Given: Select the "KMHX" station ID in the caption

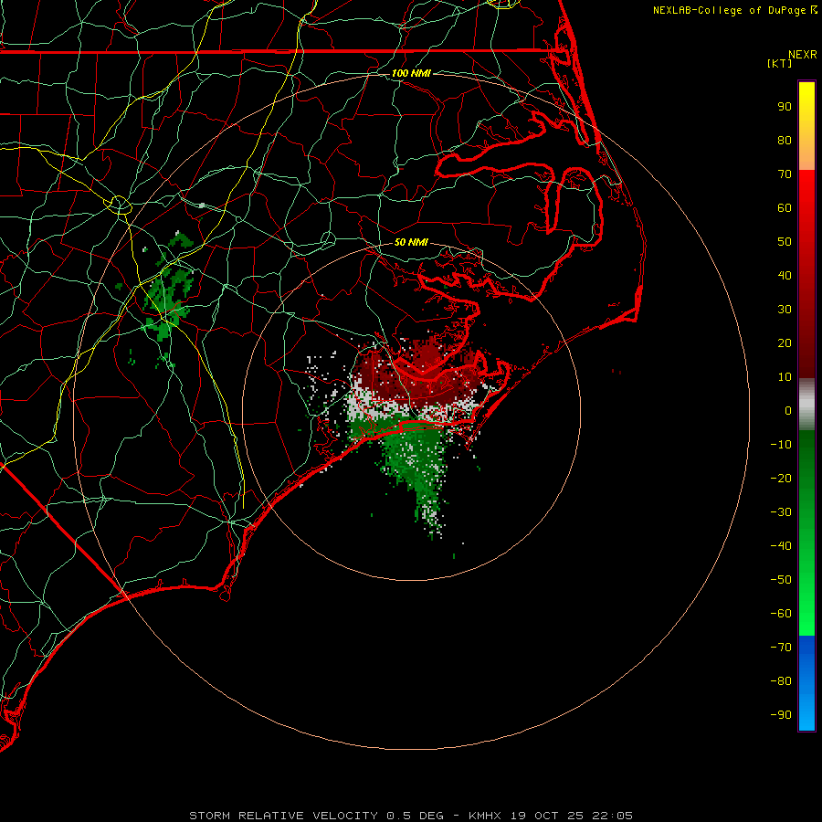Looking at the screenshot, I should [x=485, y=816].
